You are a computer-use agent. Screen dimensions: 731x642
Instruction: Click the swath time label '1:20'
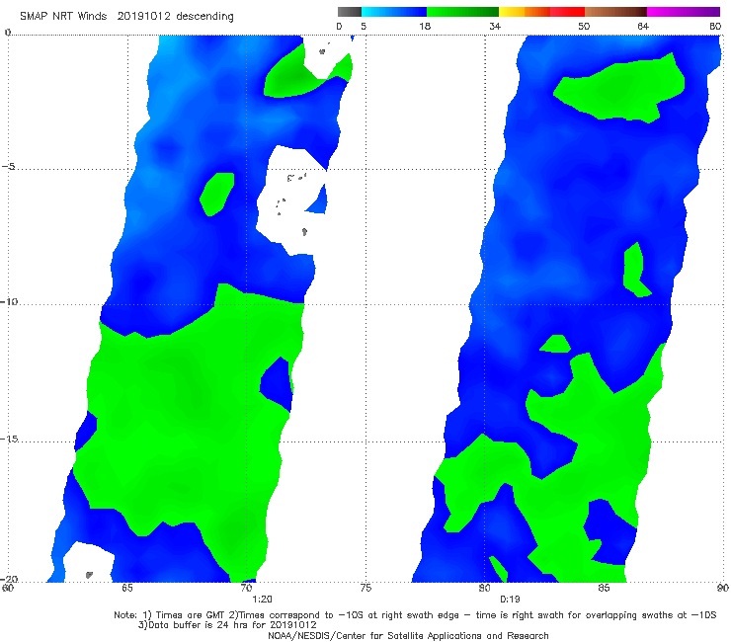tap(262, 600)
